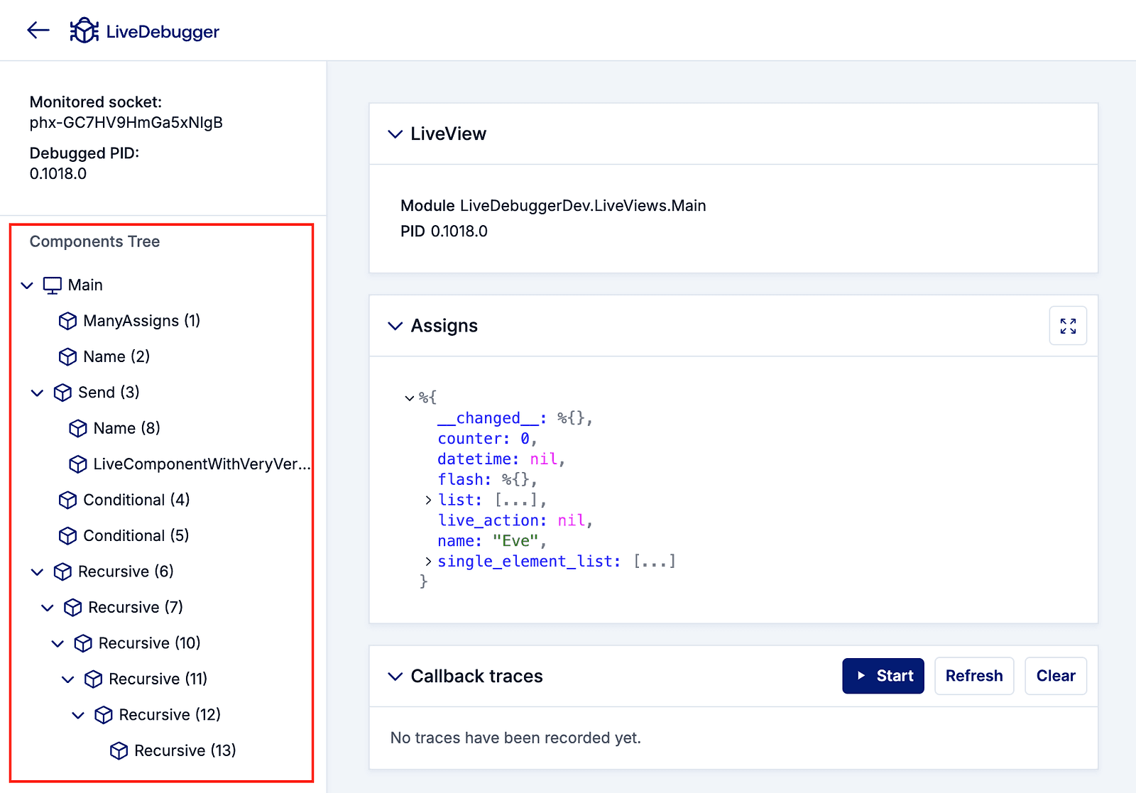Collapse the LiveView section
The image size is (1136, 793).
[x=395, y=134]
